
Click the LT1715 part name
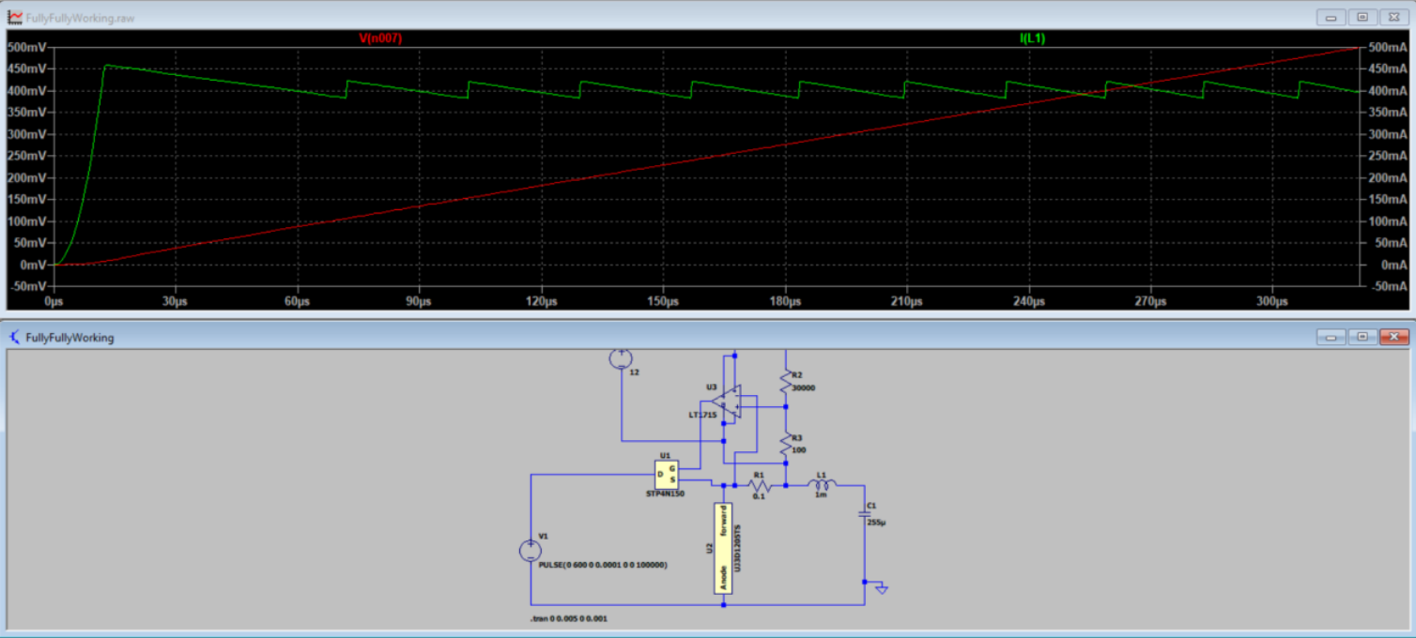coord(701,414)
